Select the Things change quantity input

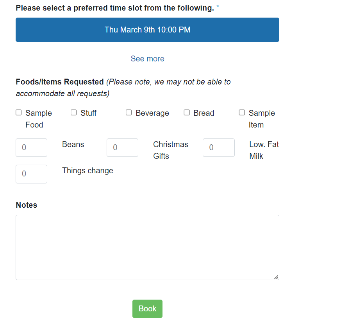(x=31, y=174)
